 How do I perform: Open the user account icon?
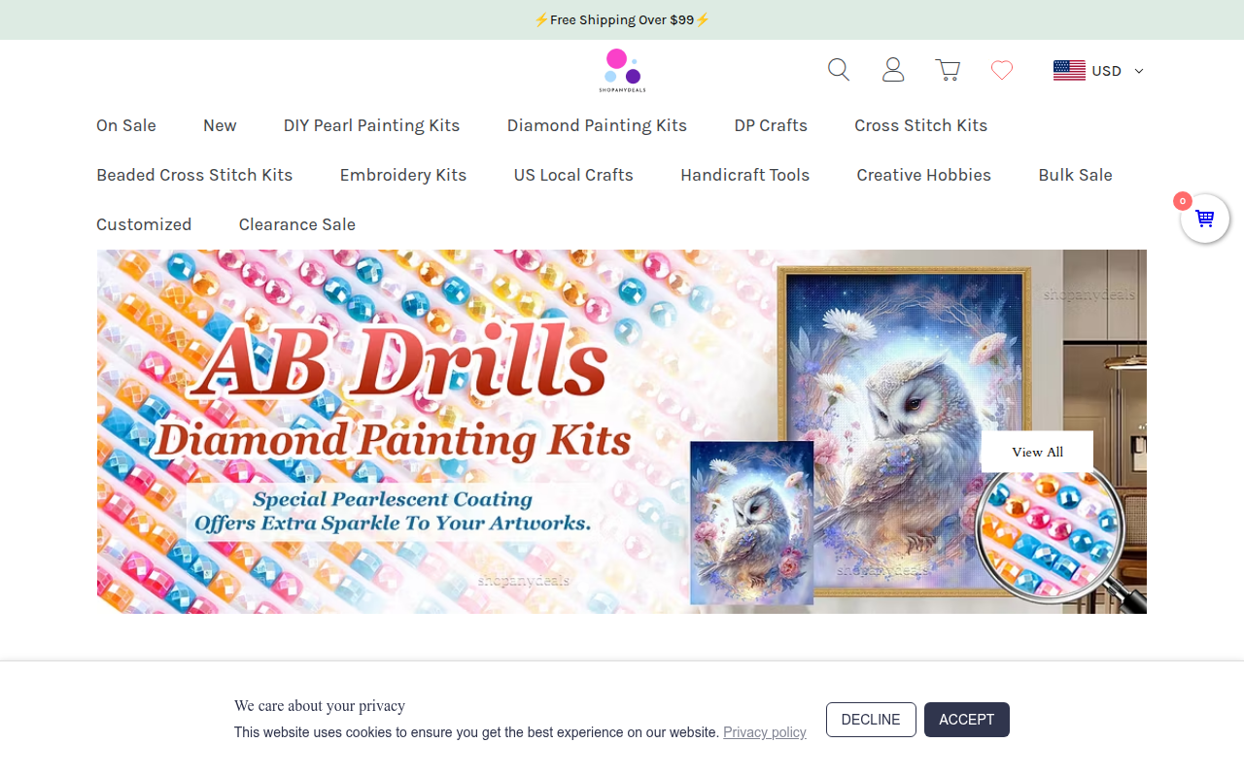tap(893, 70)
